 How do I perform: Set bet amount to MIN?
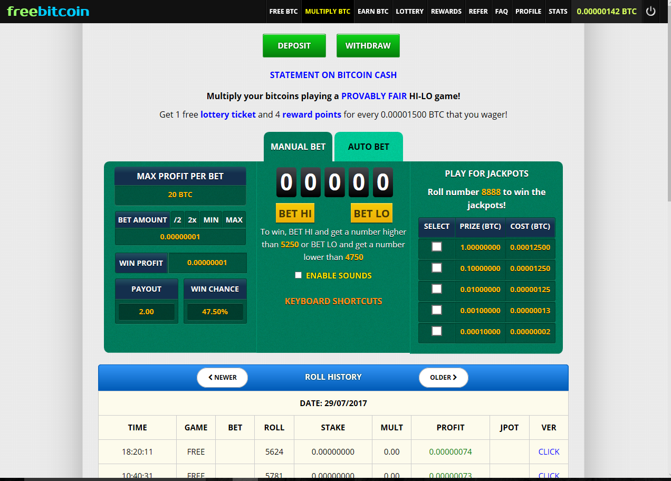(x=211, y=220)
